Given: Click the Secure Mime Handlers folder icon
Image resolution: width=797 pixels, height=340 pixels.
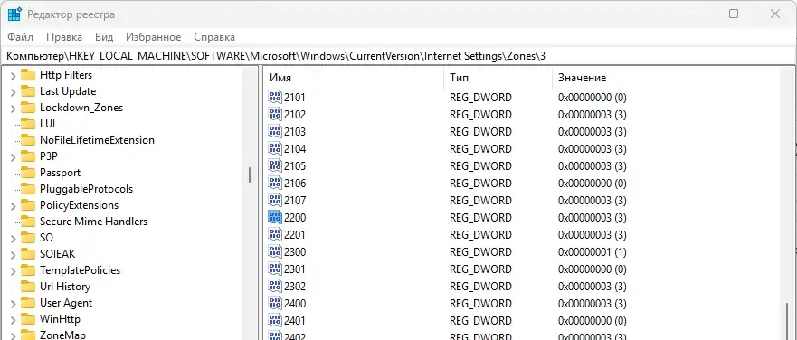Looking at the screenshot, I should pos(27,222).
